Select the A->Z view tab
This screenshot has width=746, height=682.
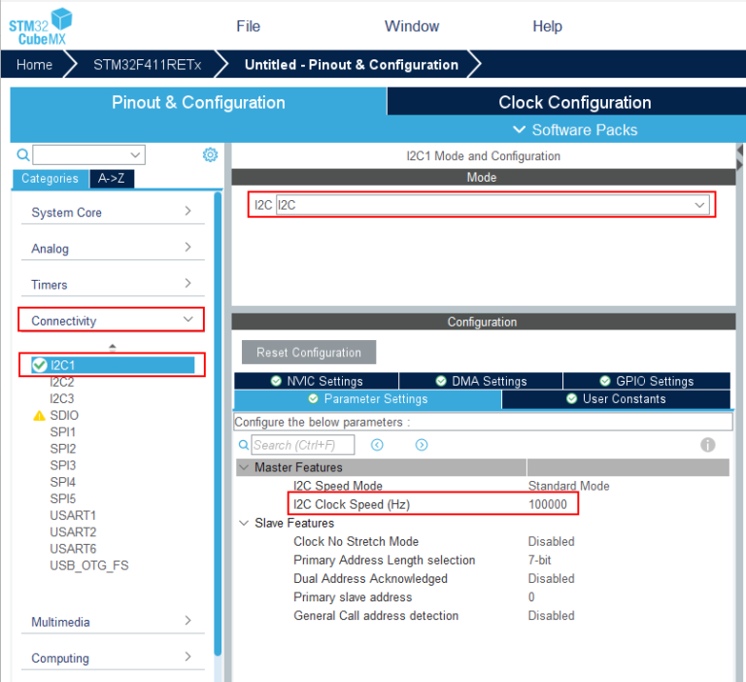[x=112, y=179]
